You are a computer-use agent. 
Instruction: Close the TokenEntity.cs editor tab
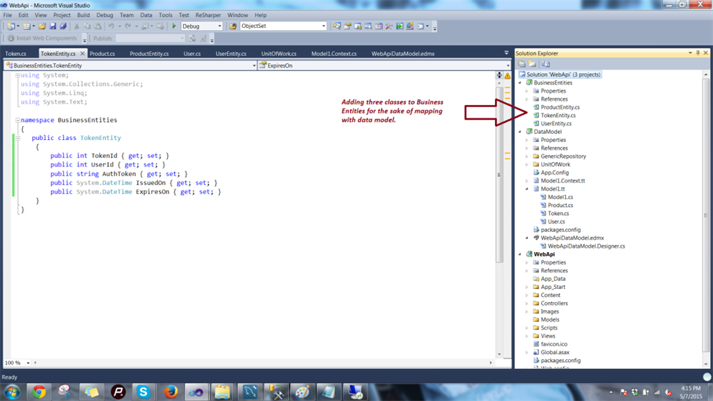coord(82,54)
